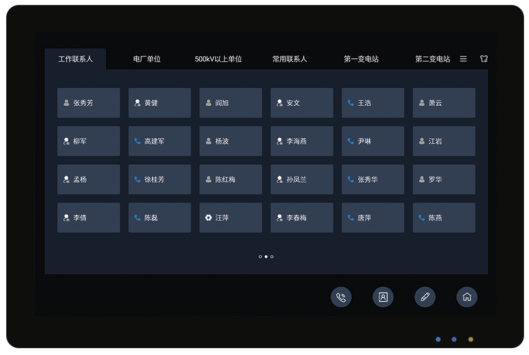
Task: Click the person icon beside 孟杨
Action: [x=66, y=180]
